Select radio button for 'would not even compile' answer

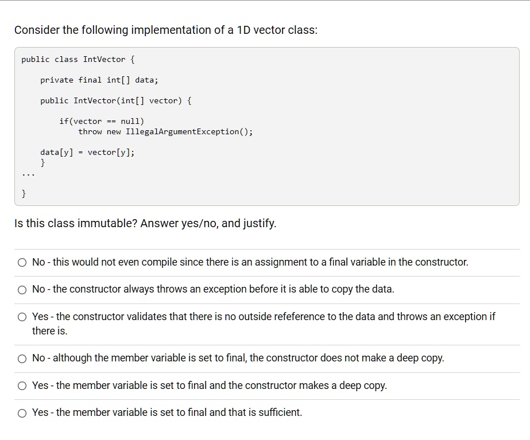[22, 263]
